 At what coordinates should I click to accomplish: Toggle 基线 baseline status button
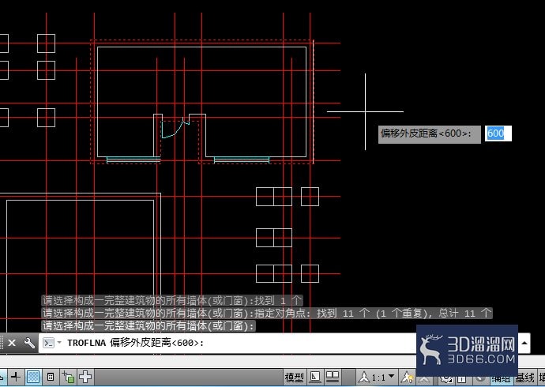click(x=524, y=378)
